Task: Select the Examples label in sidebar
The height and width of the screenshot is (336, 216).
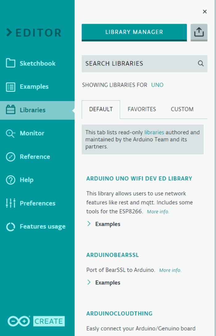Action: pyautogui.click(x=34, y=87)
